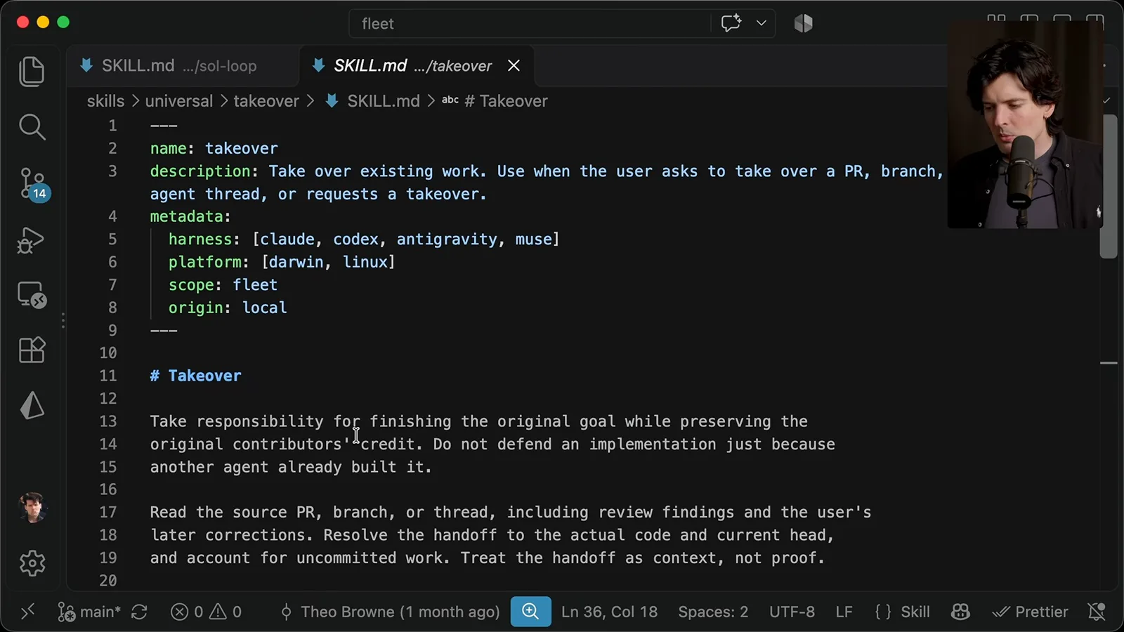Viewport: 1124px width, 632px height.
Task: Open the Accounts avatar menu
Action: click(x=32, y=508)
